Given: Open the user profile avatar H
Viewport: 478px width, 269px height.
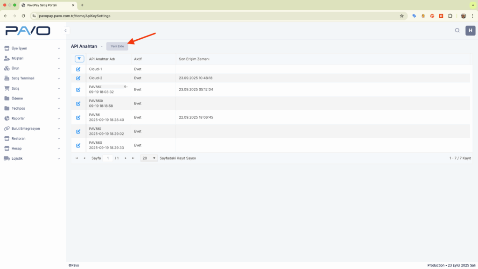Looking at the screenshot, I should [470, 31].
